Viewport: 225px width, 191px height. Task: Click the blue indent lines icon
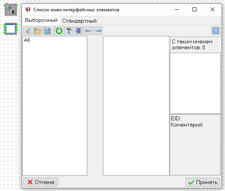(79, 31)
